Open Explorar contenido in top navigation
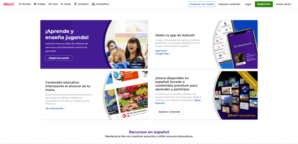Screen dimensions: 298x144 click(x=229, y=4)
